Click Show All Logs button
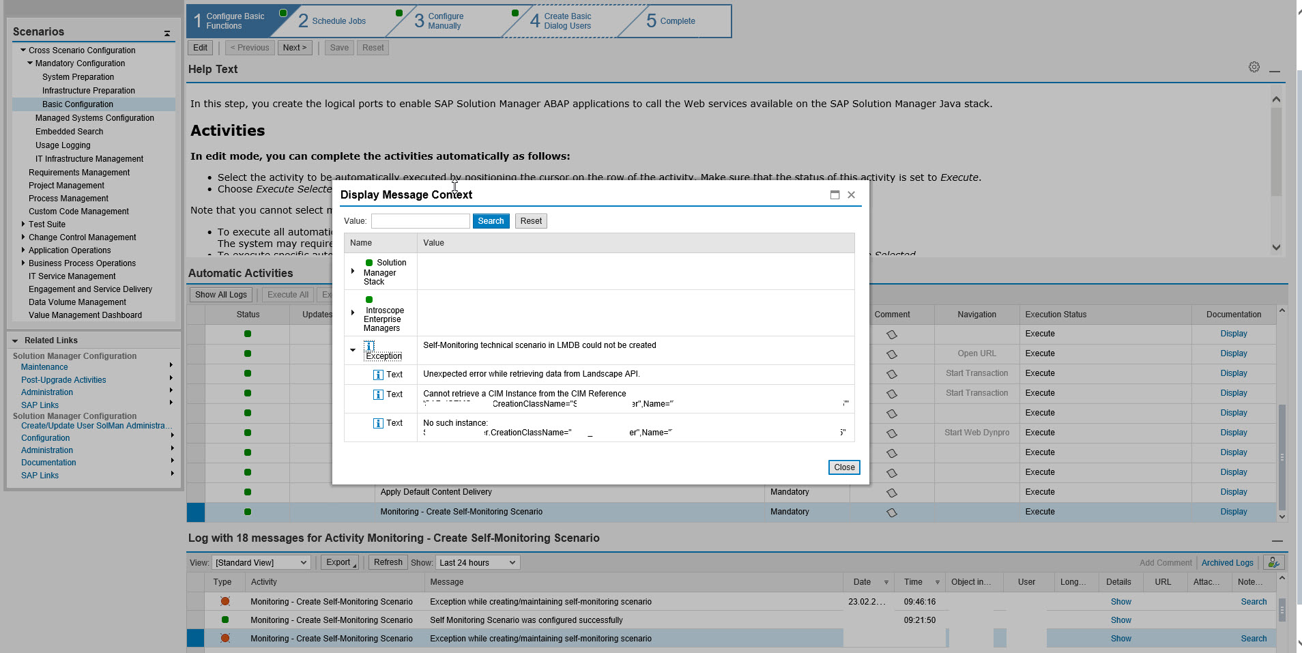Image resolution: width=1302 pixels, height=653 pixels. [x=221, y=295]
